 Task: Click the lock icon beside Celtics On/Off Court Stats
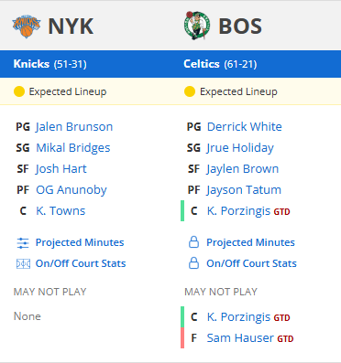193,263
